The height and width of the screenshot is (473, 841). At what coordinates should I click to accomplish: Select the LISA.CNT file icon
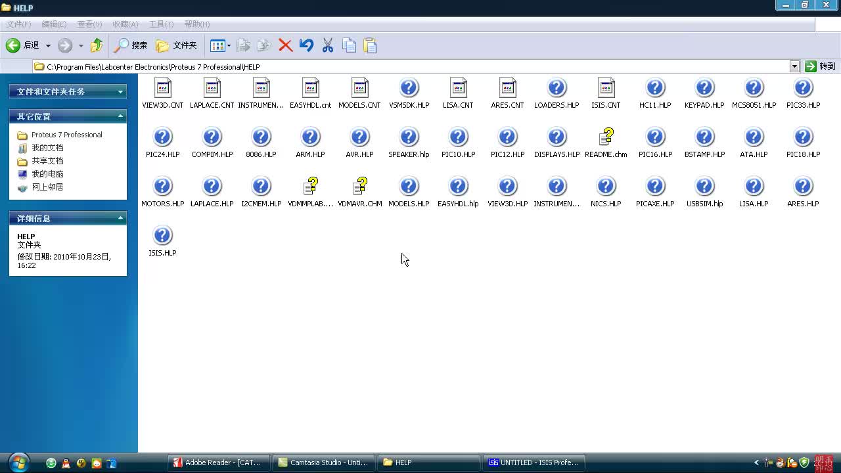[x=458, y=88]
